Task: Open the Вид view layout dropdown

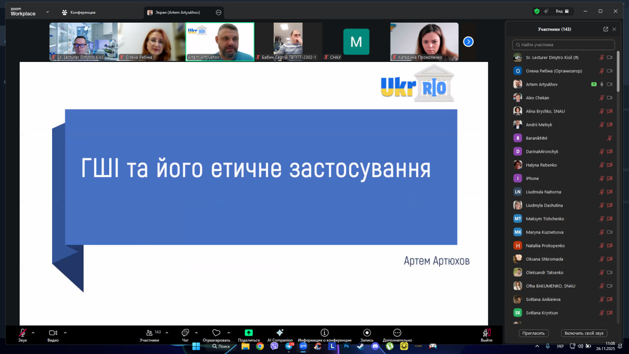Action: [562, 11]
